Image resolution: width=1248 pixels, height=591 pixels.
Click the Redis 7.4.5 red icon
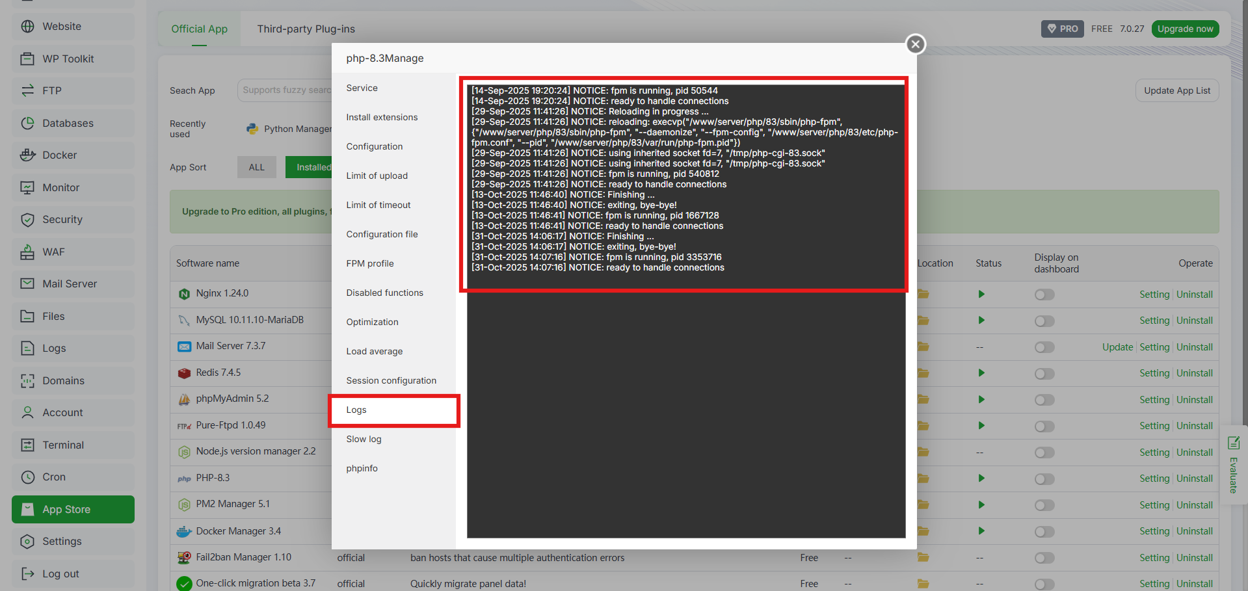[x=184, y=373]
